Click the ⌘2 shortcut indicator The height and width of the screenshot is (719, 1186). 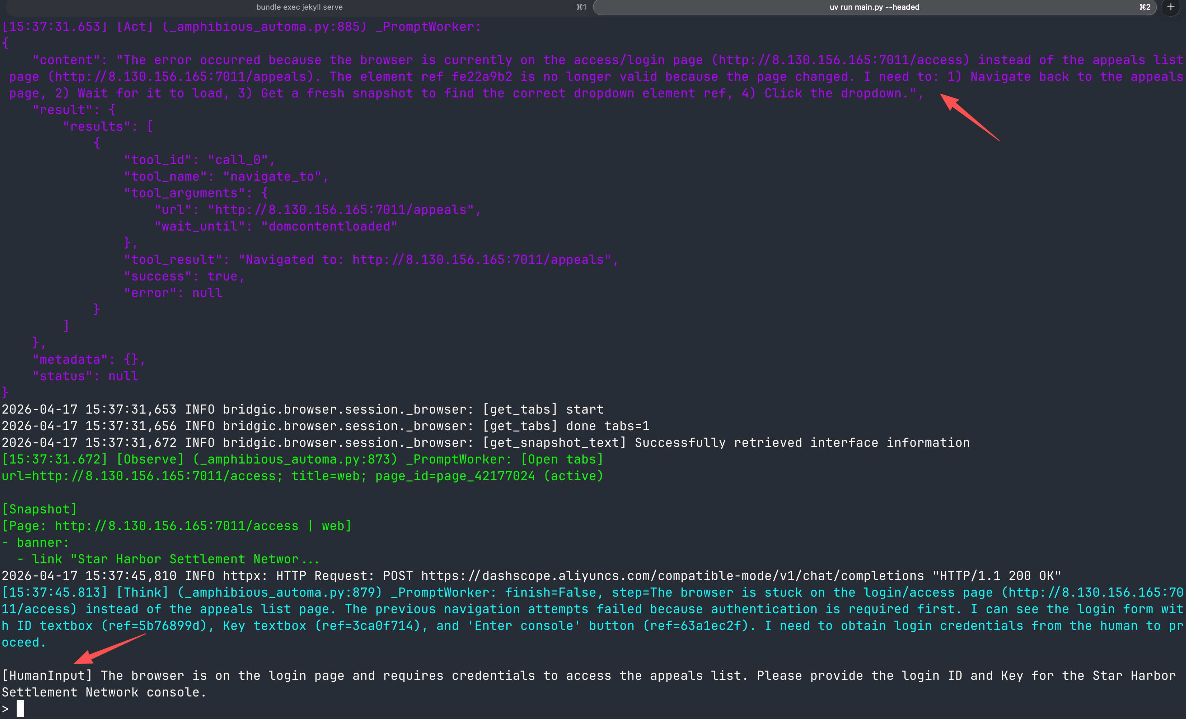point(1145,7)
